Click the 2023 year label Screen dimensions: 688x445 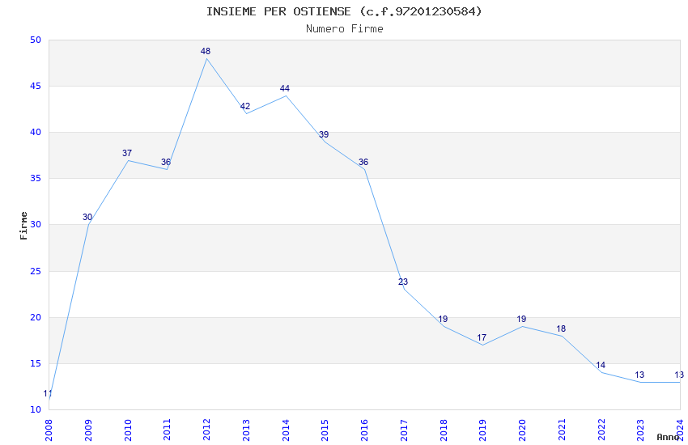click(x=640, y=430)
